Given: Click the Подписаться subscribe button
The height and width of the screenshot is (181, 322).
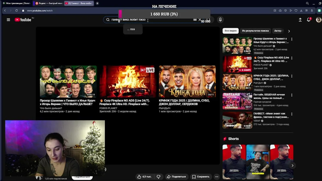Looking at the screenshot, I should coord(82,177).
